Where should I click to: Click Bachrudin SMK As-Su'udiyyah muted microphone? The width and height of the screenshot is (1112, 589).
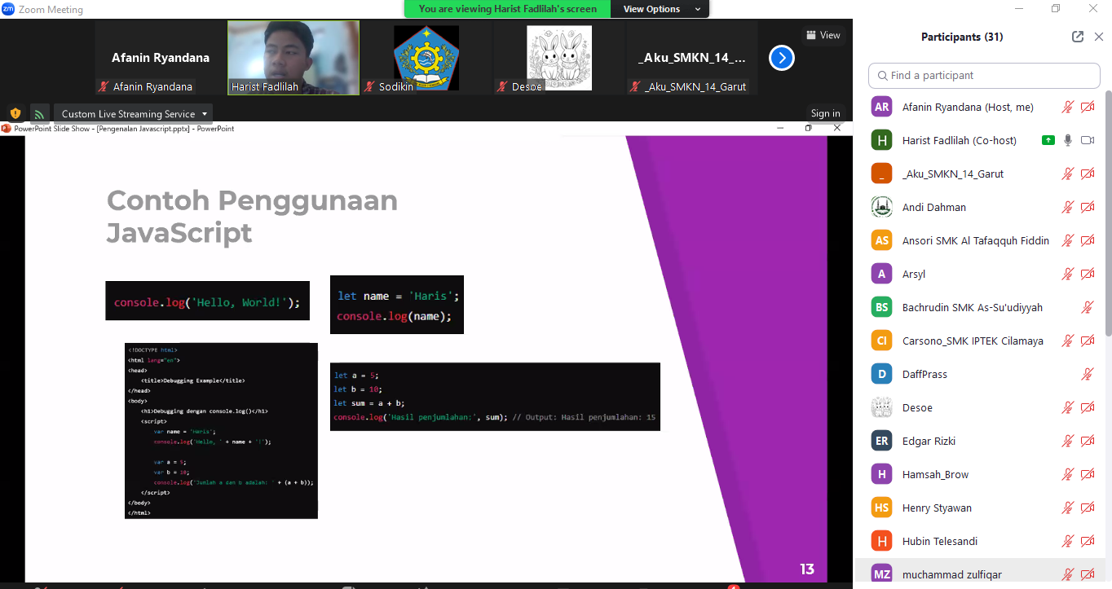[1087, 307]
